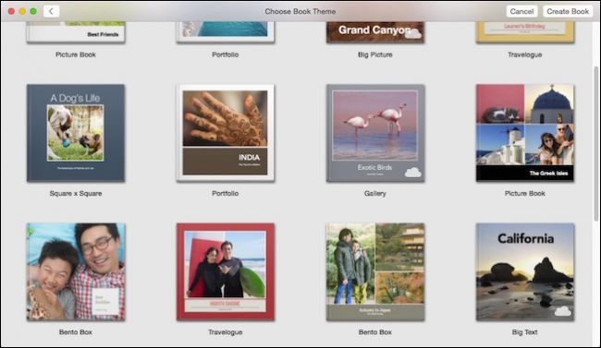Choose the INDIA Portfolio theme cover

pyautogui.click(x=226, y=133)
